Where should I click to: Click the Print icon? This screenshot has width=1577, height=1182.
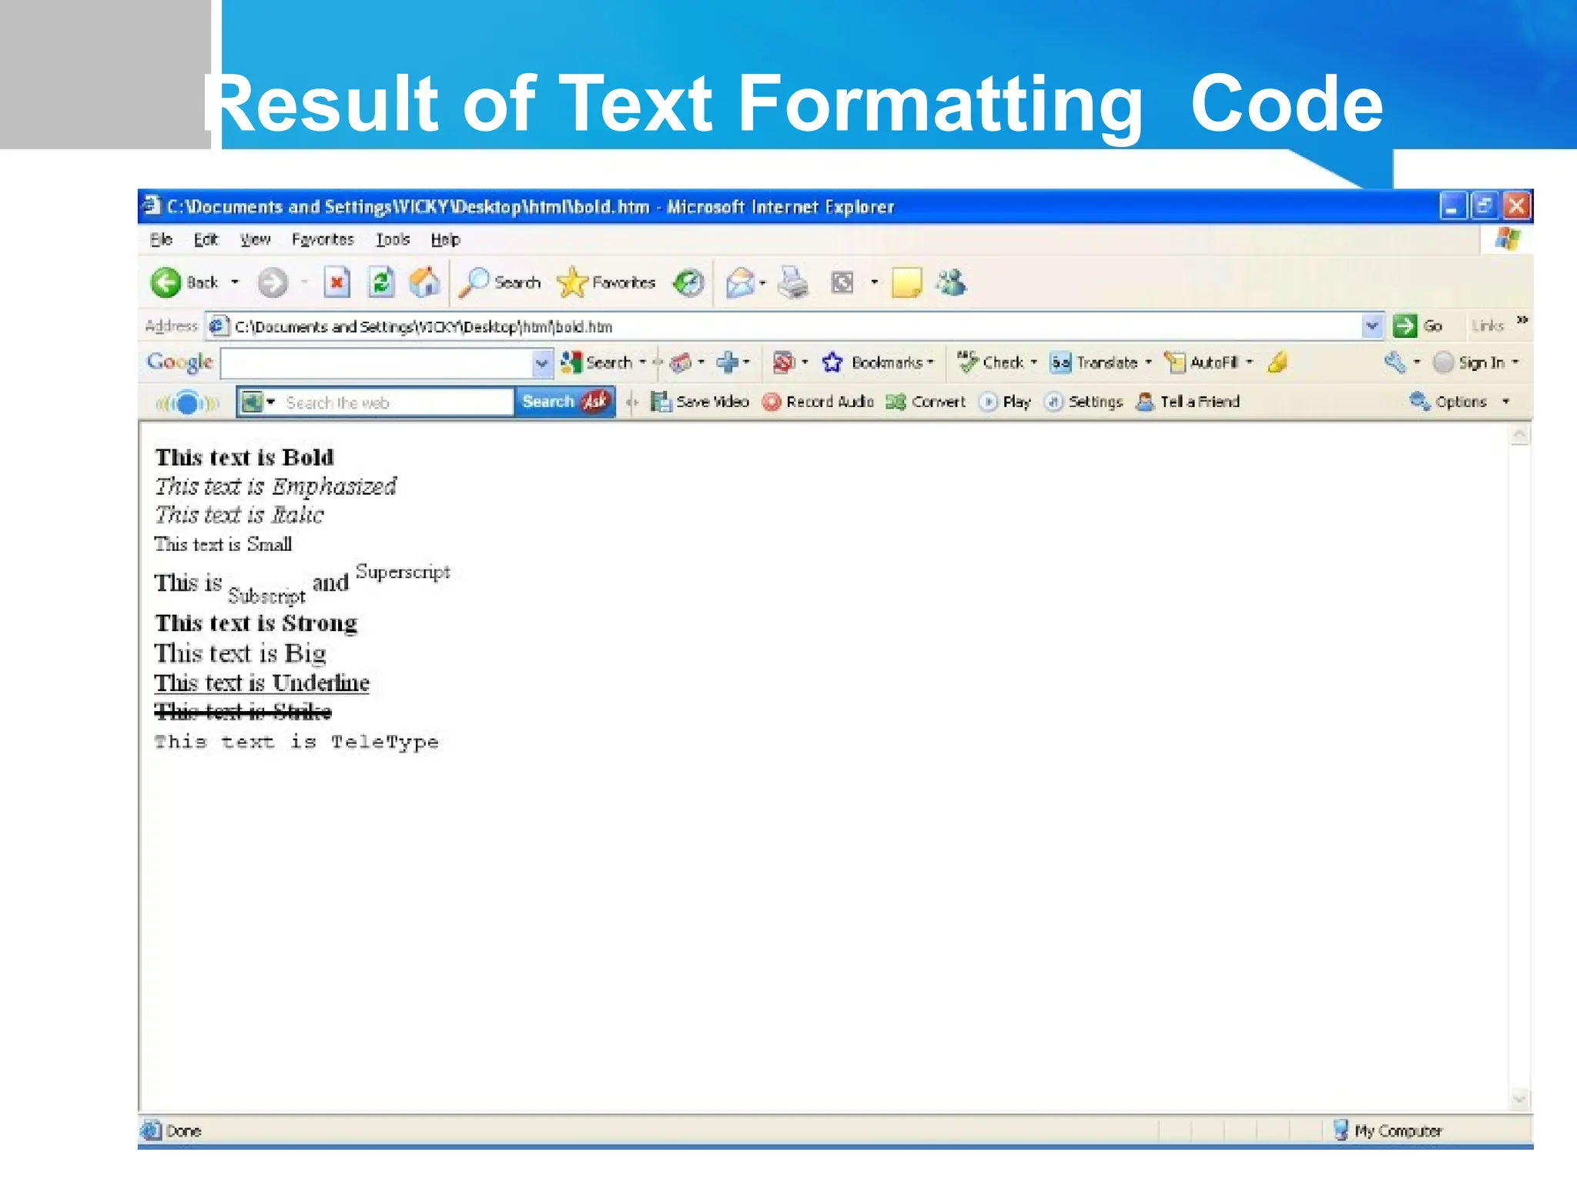[x=793, y=283]
